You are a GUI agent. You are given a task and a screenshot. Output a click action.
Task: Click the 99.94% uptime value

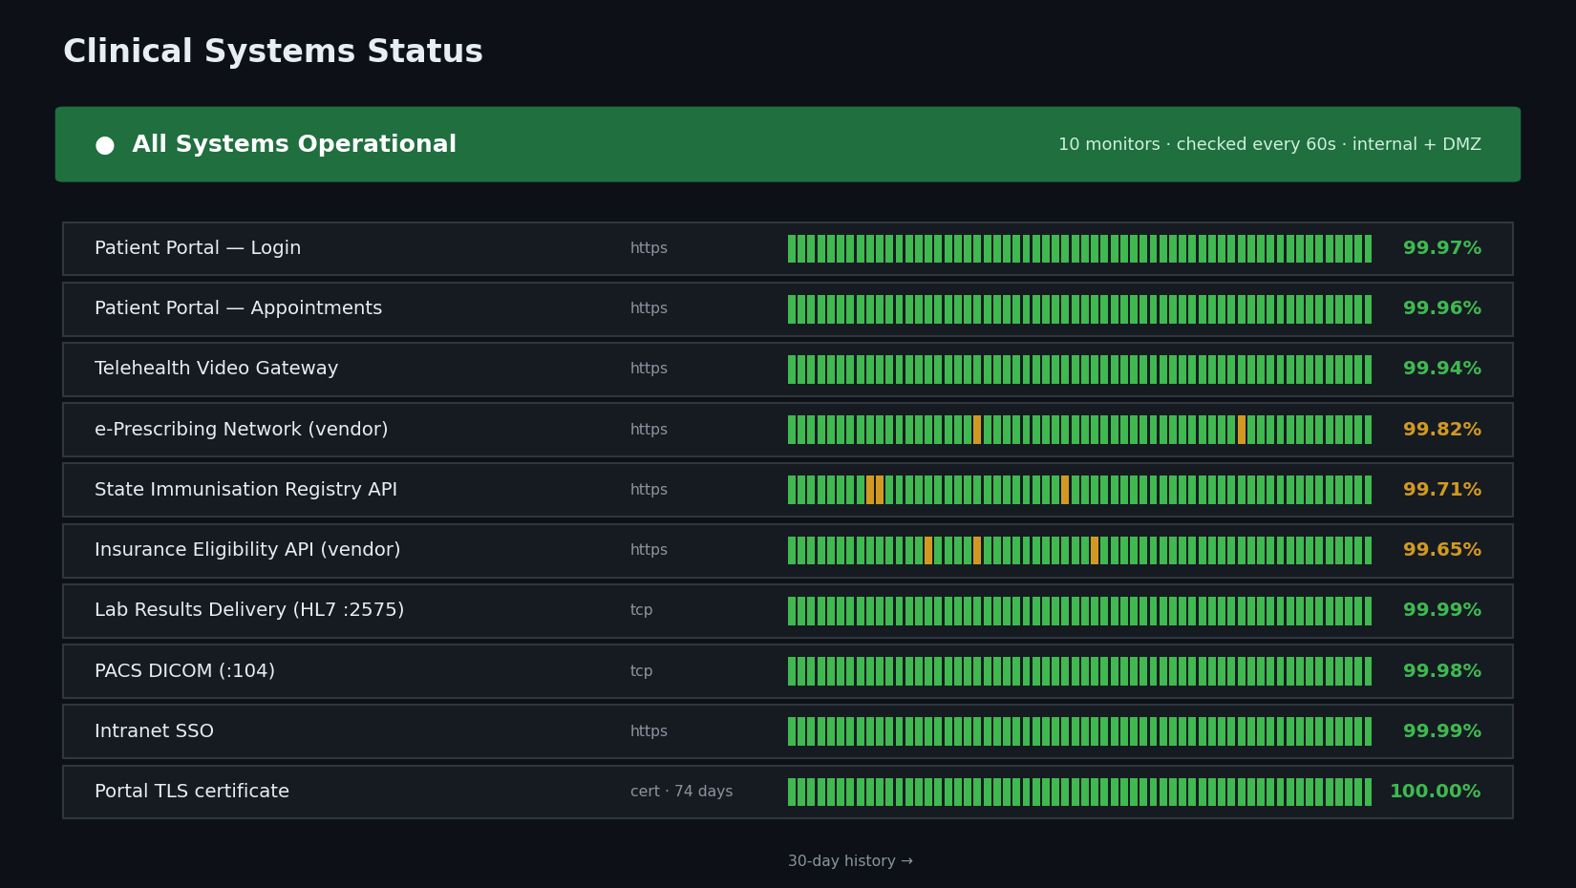point(1442,369)
